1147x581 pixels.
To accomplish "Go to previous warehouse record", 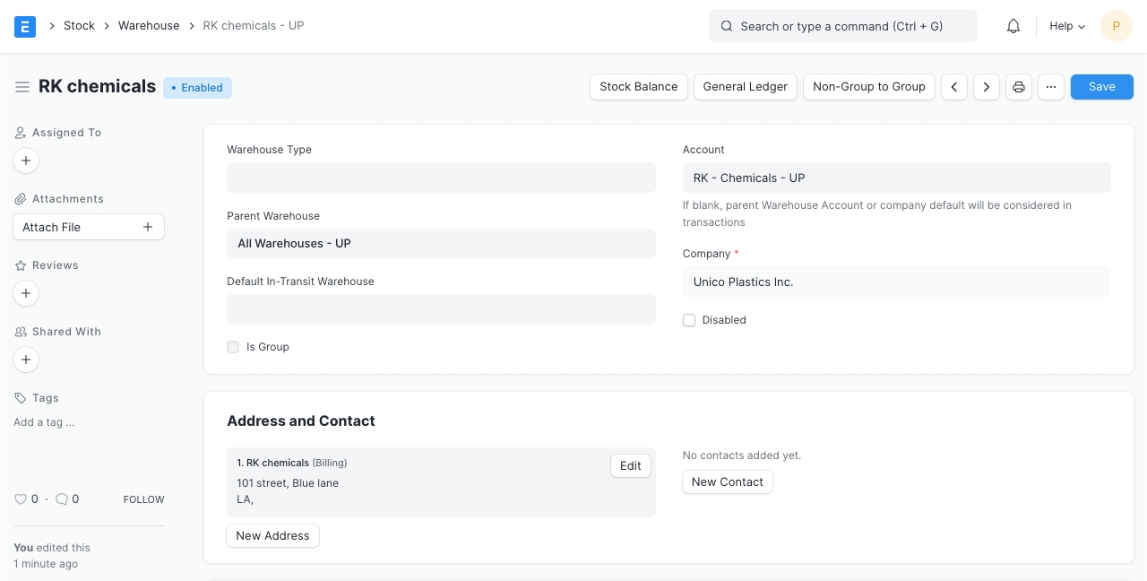I will coord(954,87).
